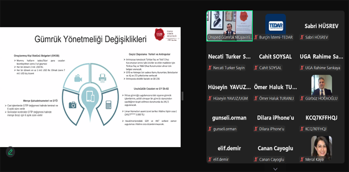Click the printer icon on the slide
Image resolution: width=349 pixels, height=172 pixels.
pyautogui.click(x=102, y=79)
